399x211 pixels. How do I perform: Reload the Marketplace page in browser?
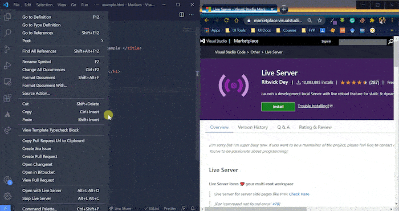tap(226, 21)
